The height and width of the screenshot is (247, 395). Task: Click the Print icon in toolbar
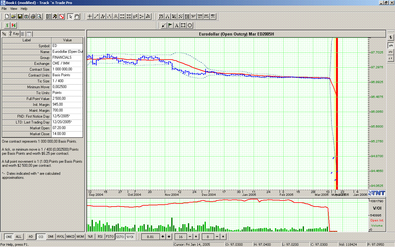[33, 16]
